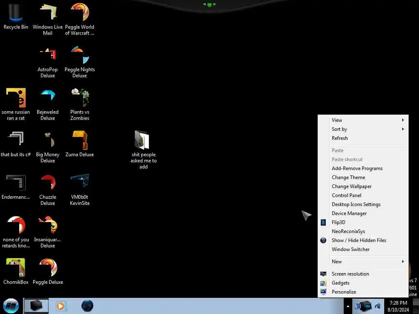Choose NeoReconiaSys menu entry

click(363, 231)
